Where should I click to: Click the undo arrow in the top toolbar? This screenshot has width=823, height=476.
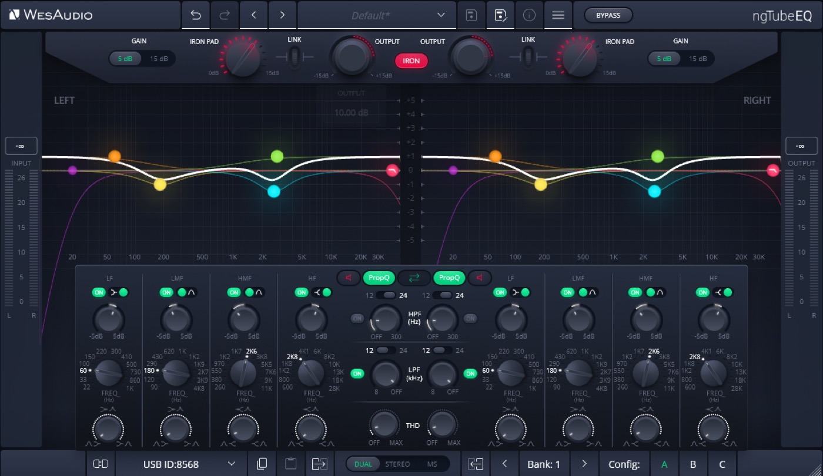(x=196, y=15)
